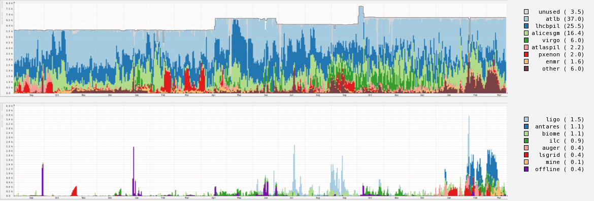Select the 'pxenon ( 2.0)' legend text
The image size is (594, 201).
[x=561, y=54]
